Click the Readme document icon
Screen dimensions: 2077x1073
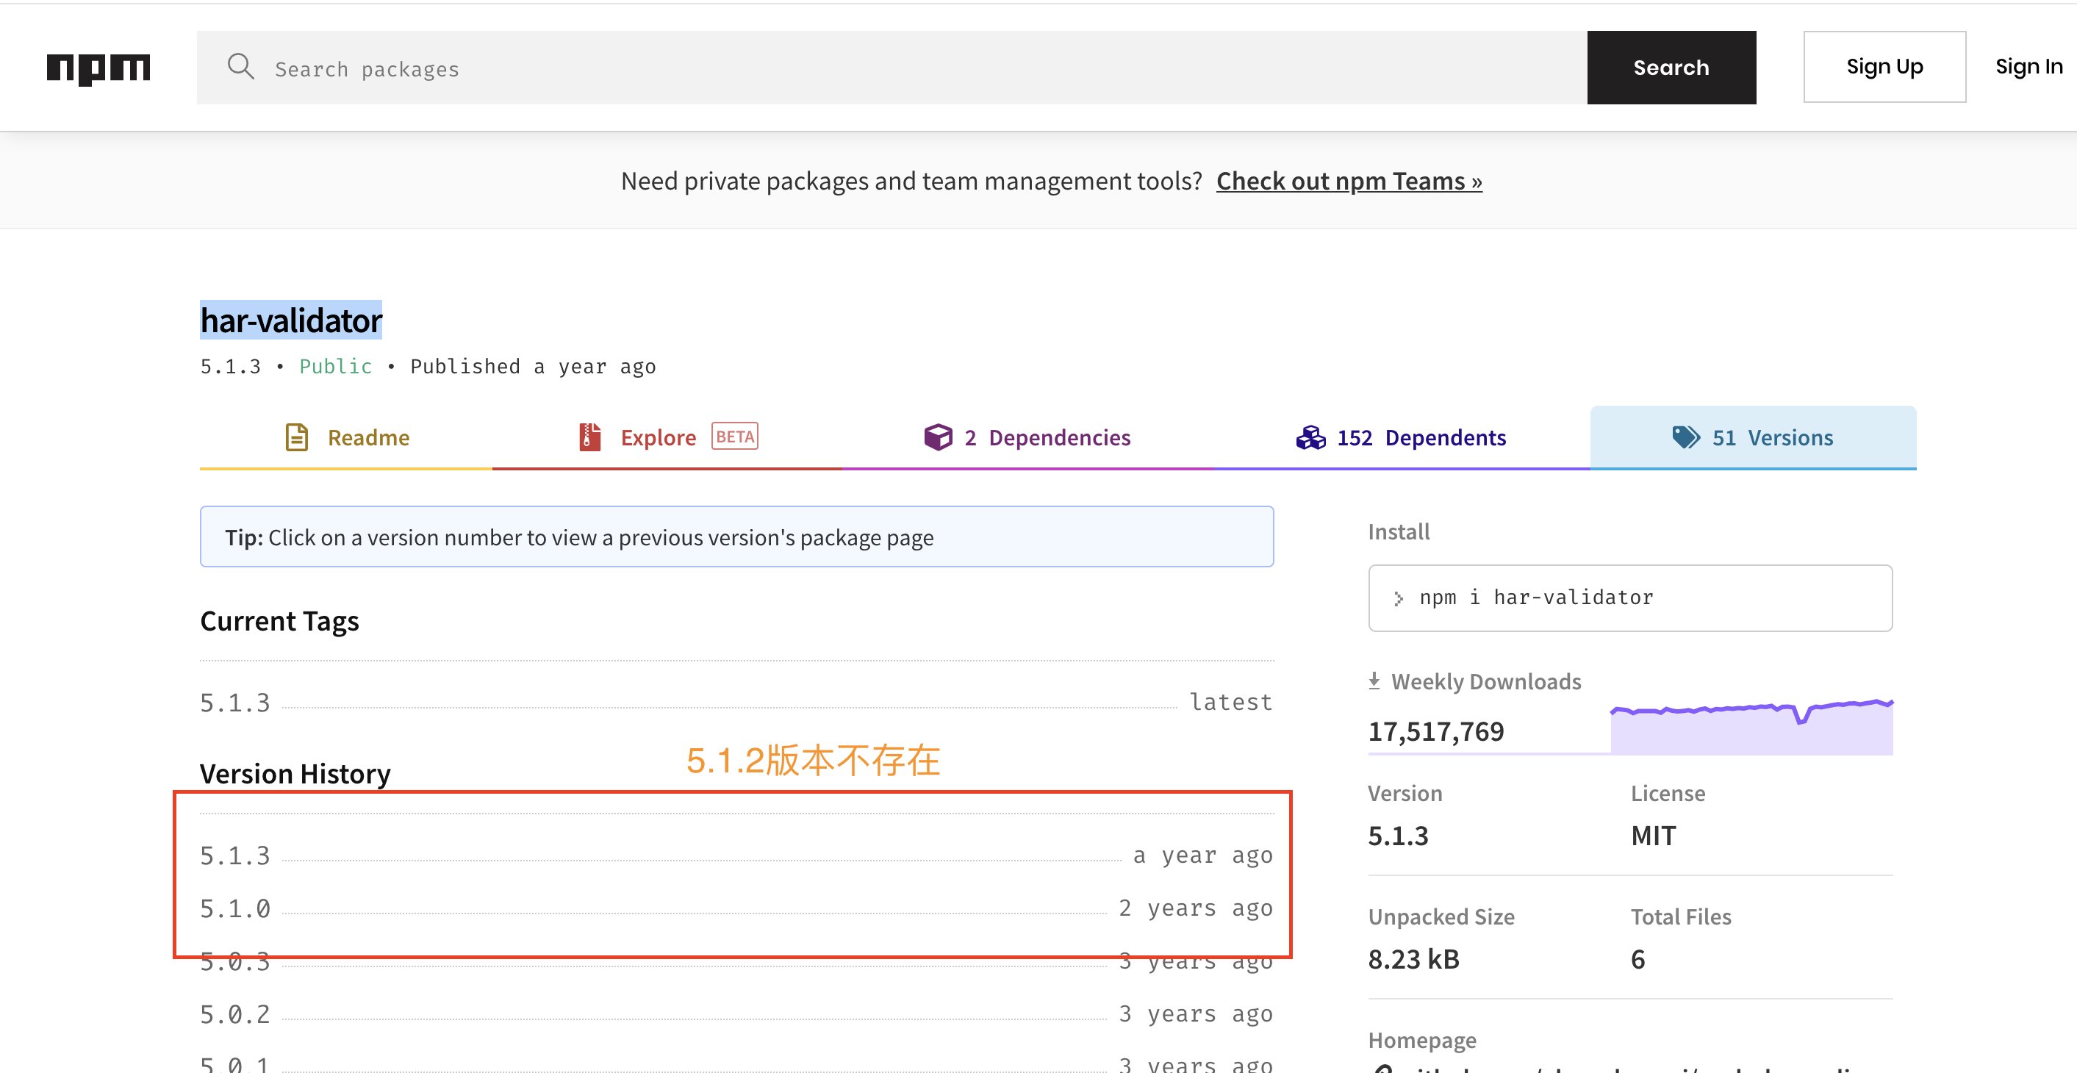click(x=296, y=437)
